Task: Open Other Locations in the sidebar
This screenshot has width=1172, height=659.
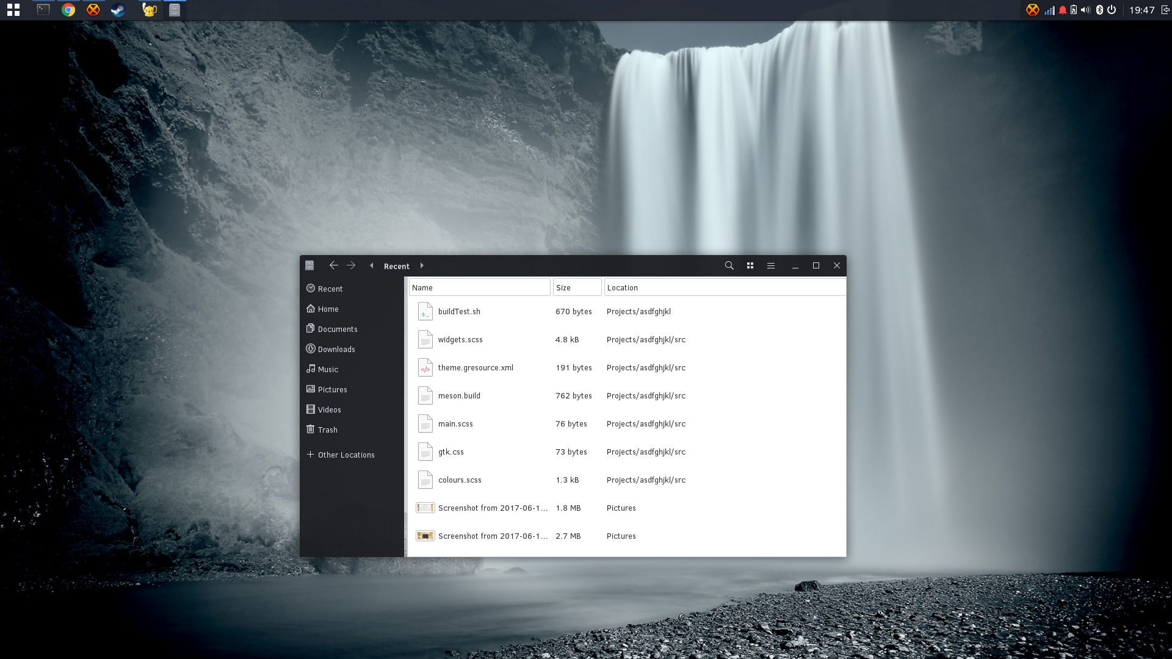Action: pos(352,455)
